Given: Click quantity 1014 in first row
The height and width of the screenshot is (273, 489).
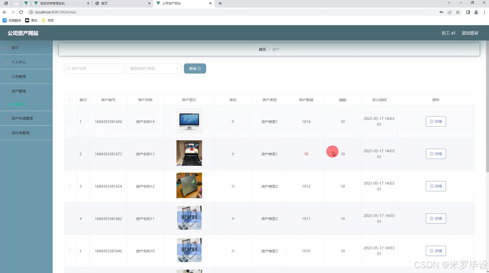Looking at the screenshot, I should click(x=306, y=122).
